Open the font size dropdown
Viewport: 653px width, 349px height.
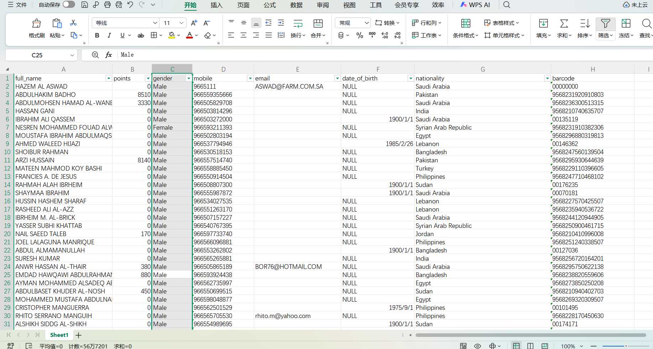[181, 23]
